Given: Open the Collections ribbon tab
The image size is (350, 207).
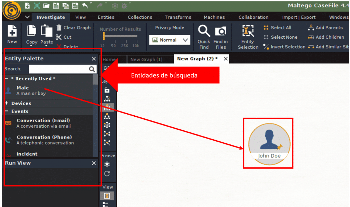Looking at the screenshot, I should point(140,17).
